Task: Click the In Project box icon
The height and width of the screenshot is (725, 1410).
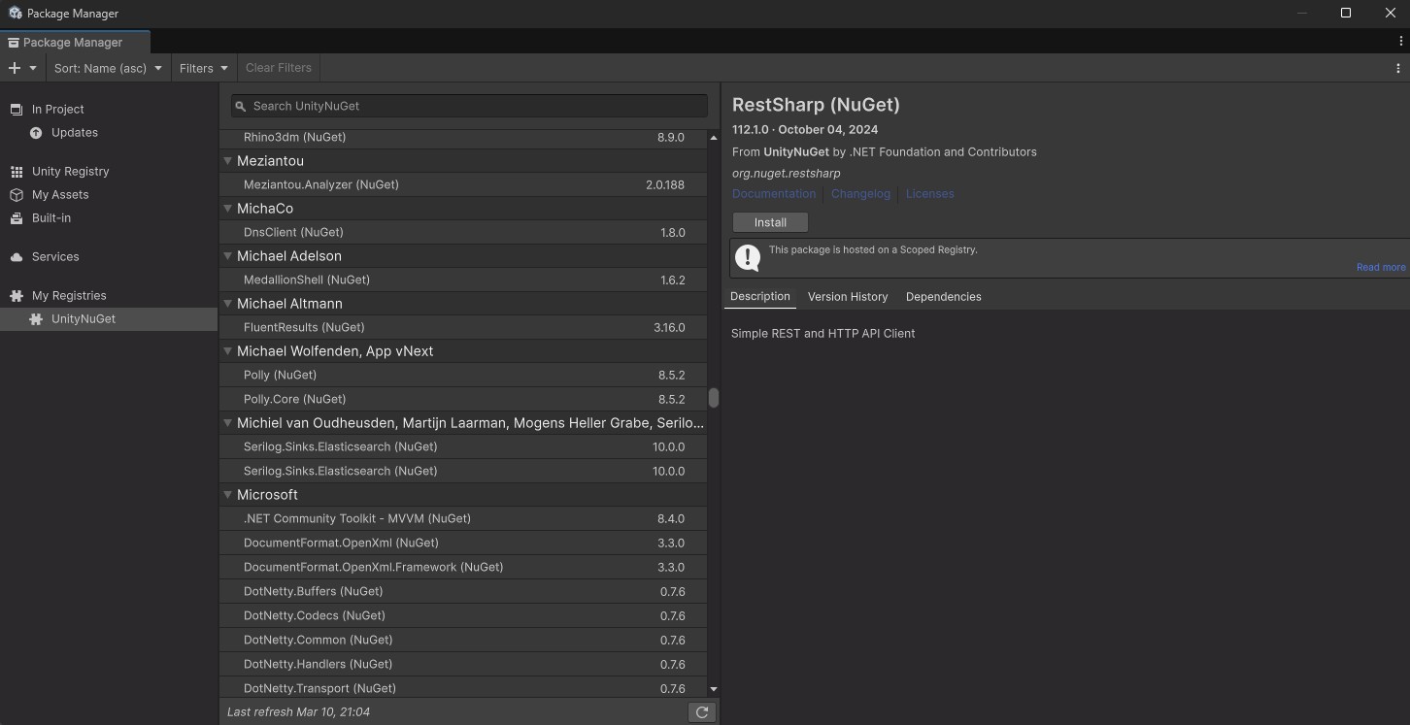Action: click(17, 110)
